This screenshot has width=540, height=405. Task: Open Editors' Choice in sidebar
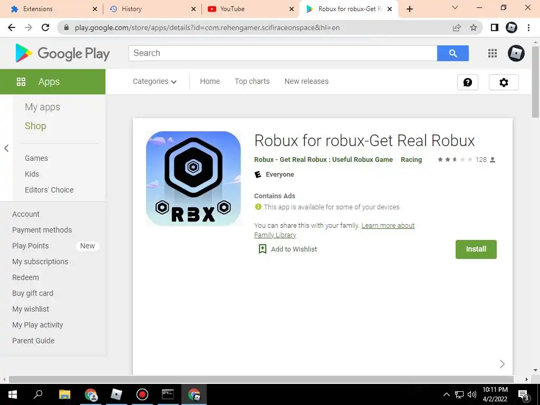point(49,190)
